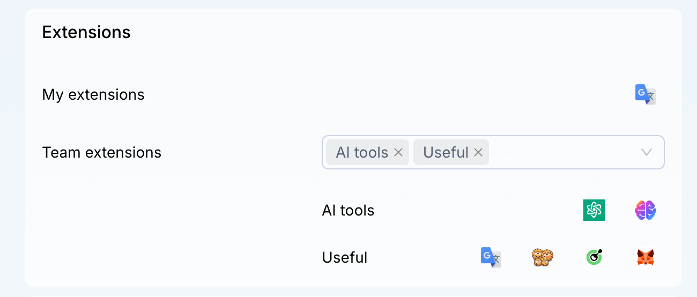
Task: Select the Useful tag chip
Action: pos(451,152)
